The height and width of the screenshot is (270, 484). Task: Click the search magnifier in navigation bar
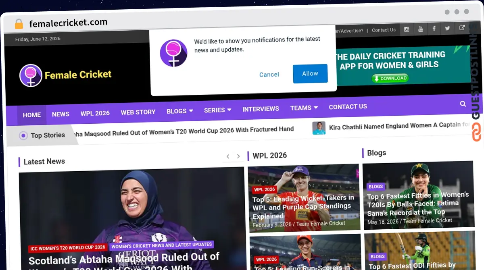[463, 104]
